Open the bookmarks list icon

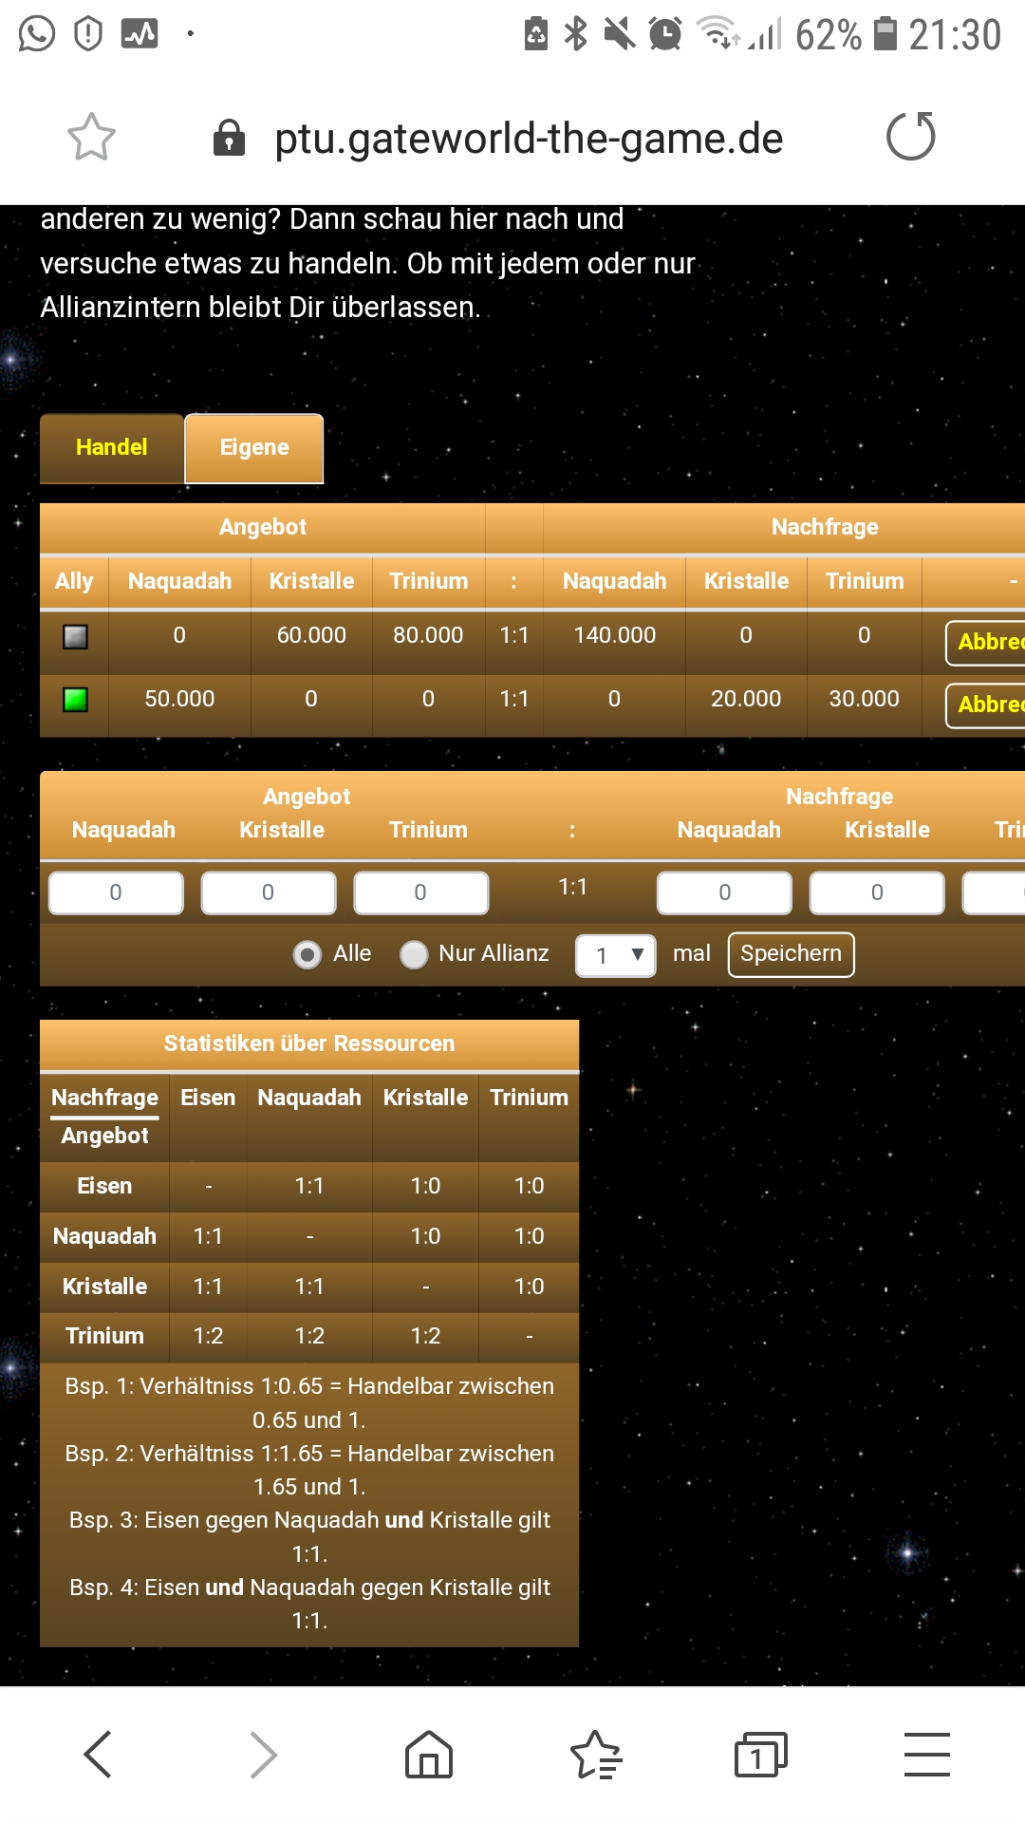pos(595,1754)
